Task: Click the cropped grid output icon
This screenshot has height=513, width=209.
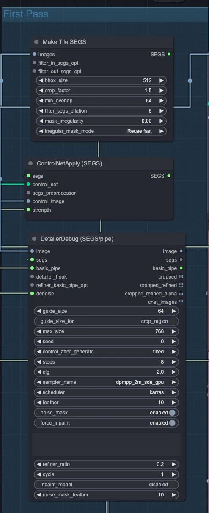Action: click(181, 277)
